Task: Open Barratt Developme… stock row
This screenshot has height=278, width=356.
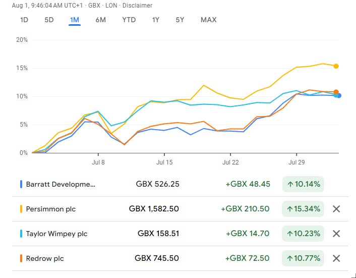Action: 180,184
